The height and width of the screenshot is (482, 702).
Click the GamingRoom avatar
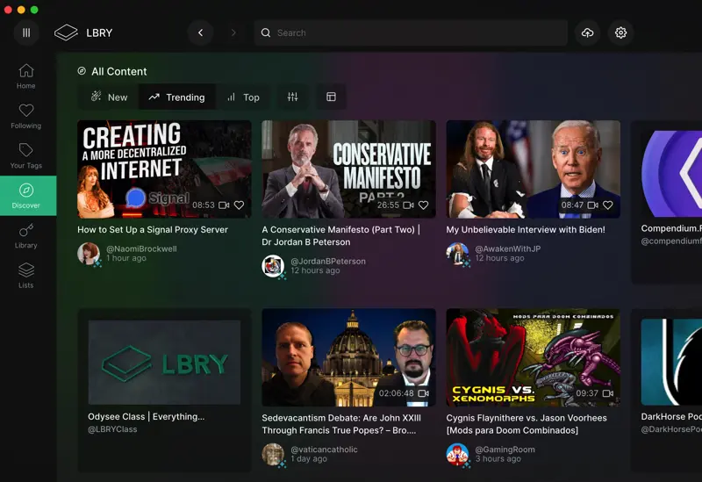point(457,454)
